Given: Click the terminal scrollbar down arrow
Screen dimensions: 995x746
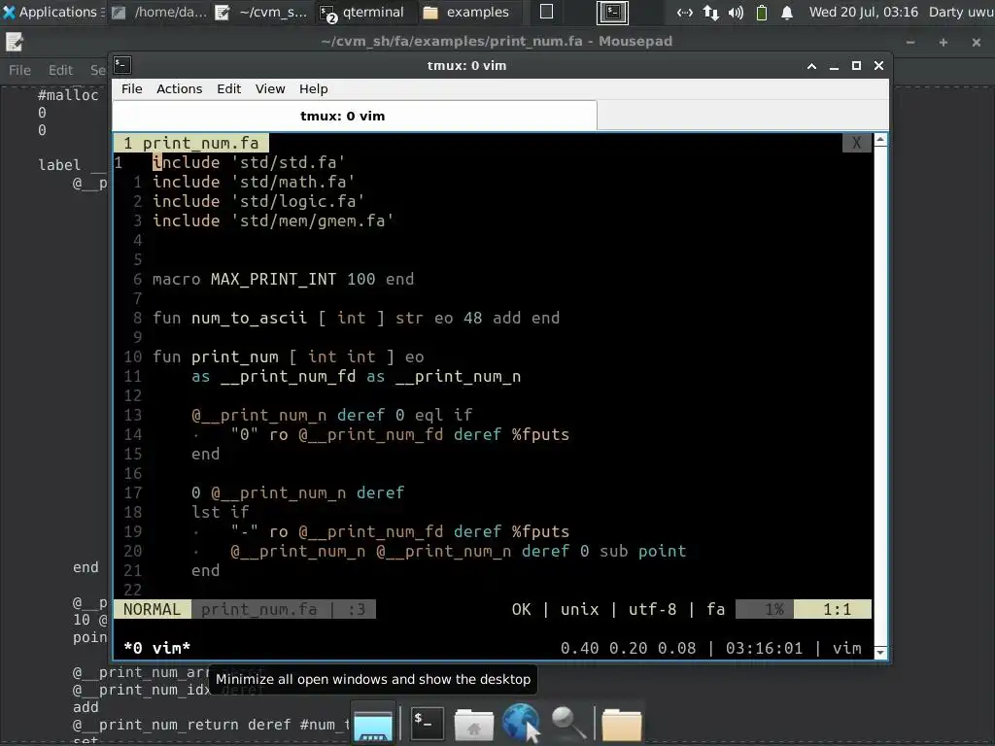Looking at the screenshot, I should pos(880,652).
